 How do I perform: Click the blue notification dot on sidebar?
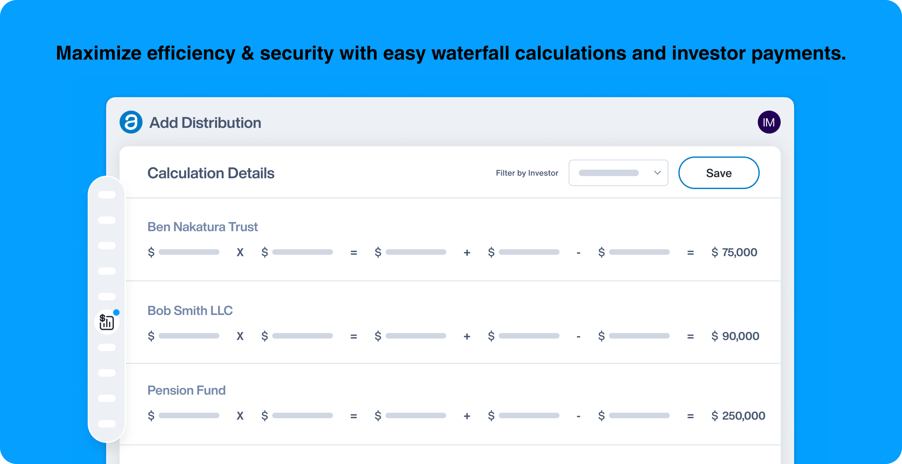(116, 312)
